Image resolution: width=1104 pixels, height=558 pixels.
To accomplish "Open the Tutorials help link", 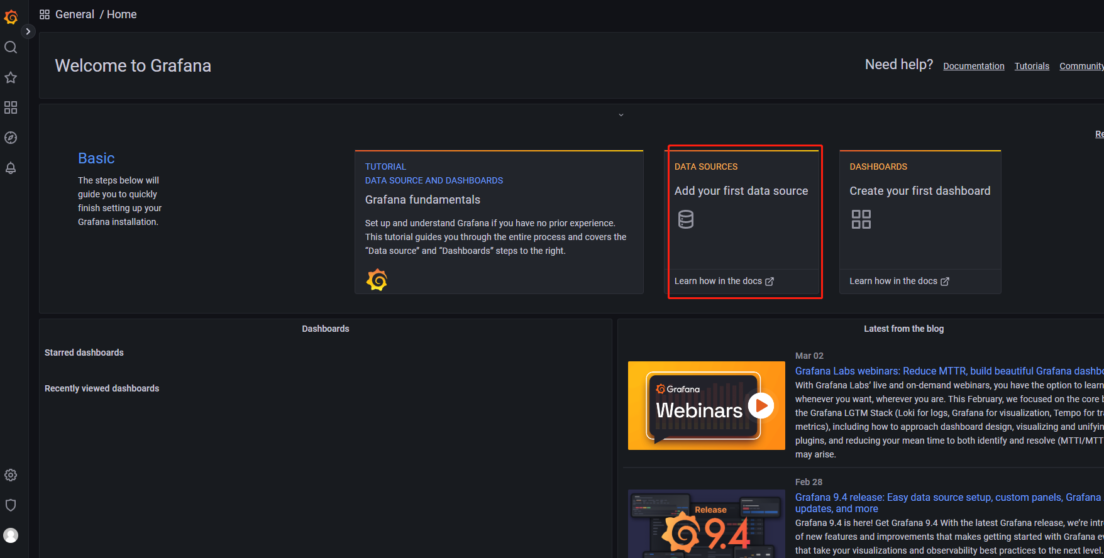I will click(1032, 66).
